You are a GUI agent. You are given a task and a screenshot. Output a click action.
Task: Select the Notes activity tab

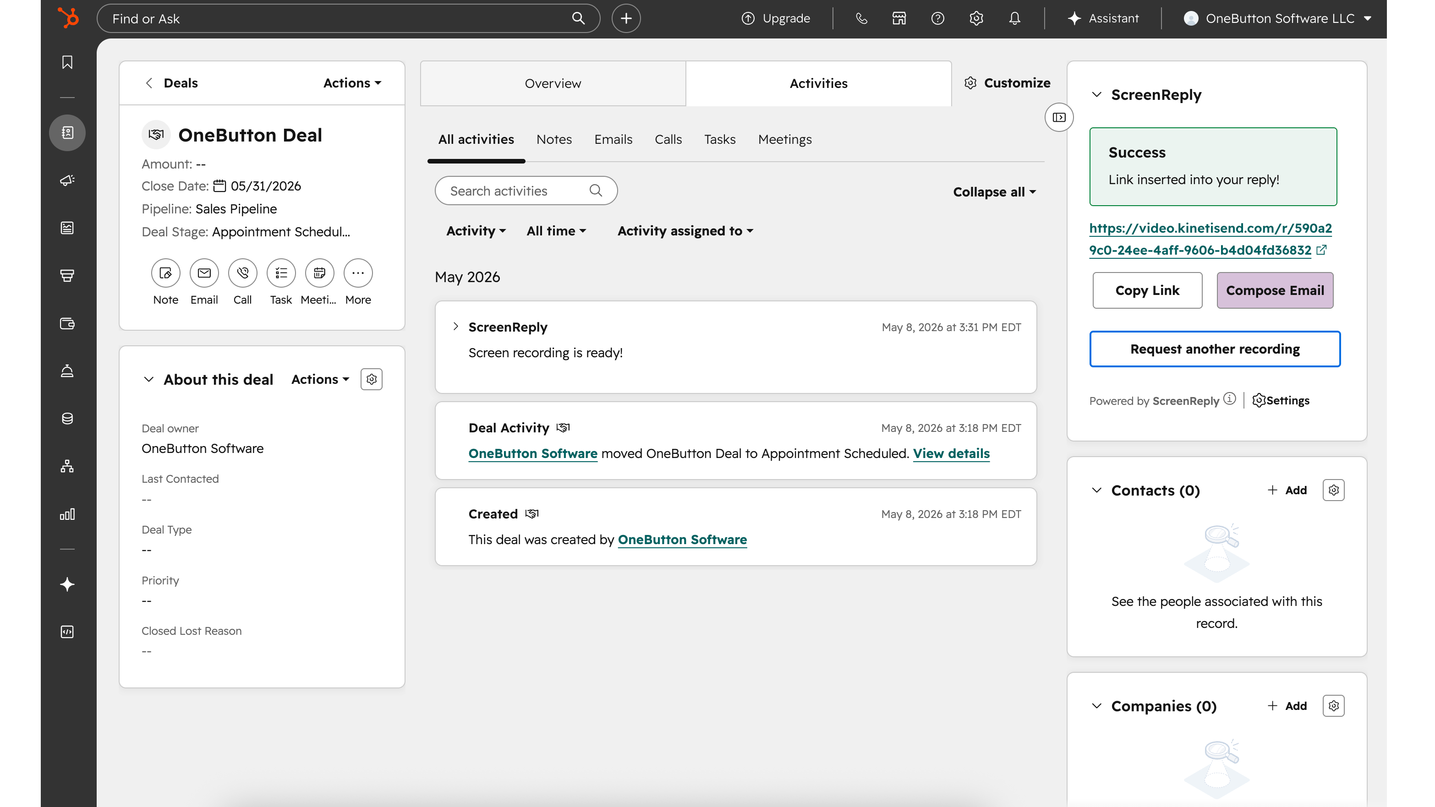(x=554, y=139)
